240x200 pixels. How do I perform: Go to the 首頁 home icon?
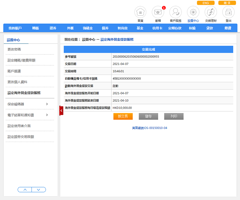tap(140, 13)
